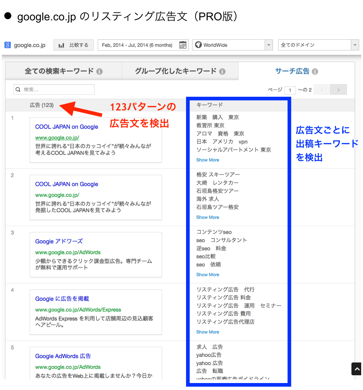
Task: Expand Show More under コンテンツseo keywords
Action: [x=208, y=274]
